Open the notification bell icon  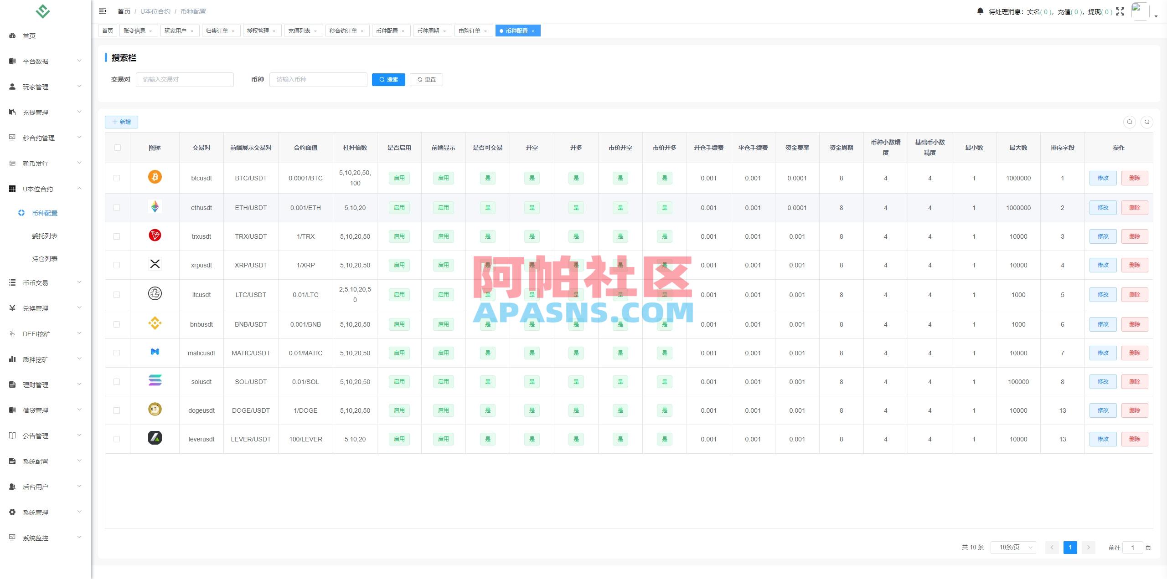(980, 11)
